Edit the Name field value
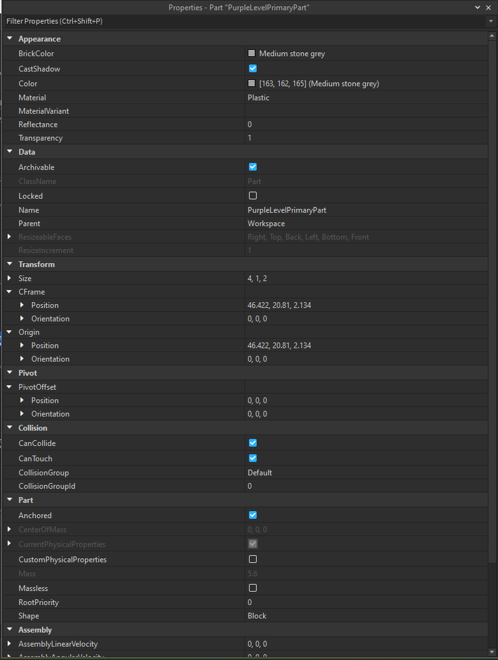498x660 pixels. [364, 210]
